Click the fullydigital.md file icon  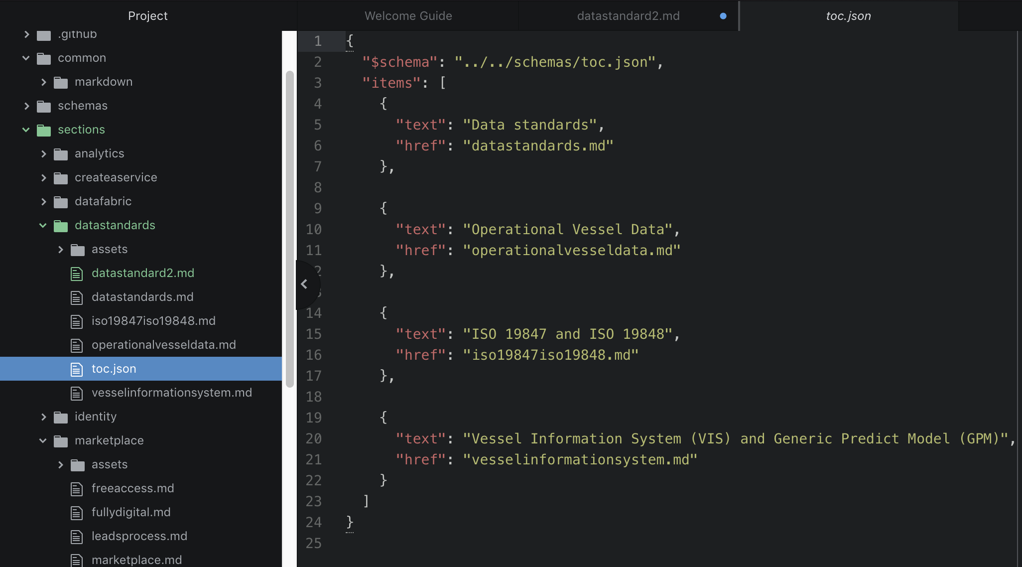[76, 513]
